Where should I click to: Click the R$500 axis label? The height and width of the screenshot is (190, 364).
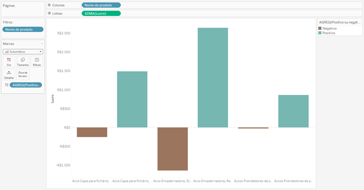click(65, 109)
